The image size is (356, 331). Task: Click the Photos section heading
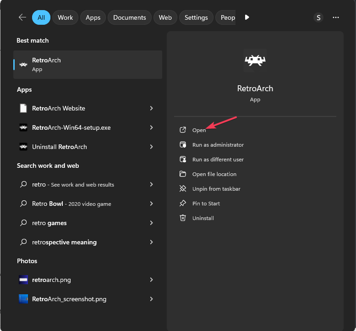point(27,261)
